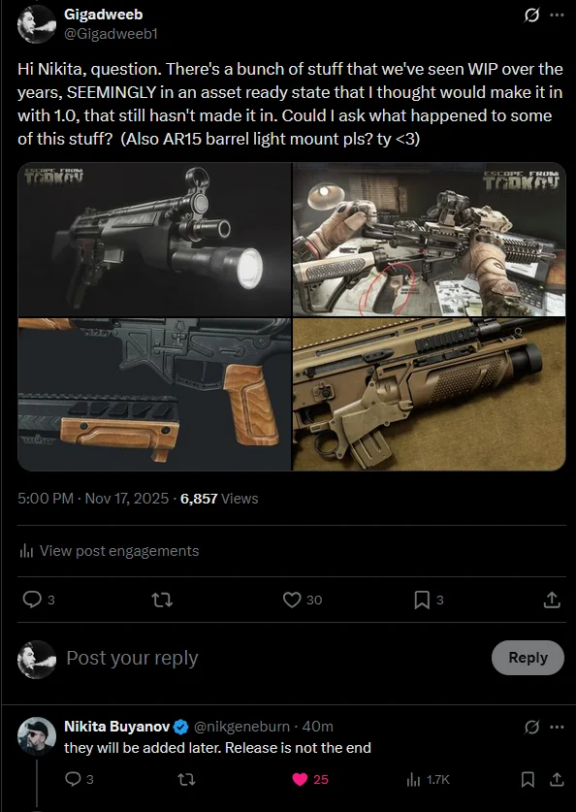Open wooden pistol grip image

[155, 394]
